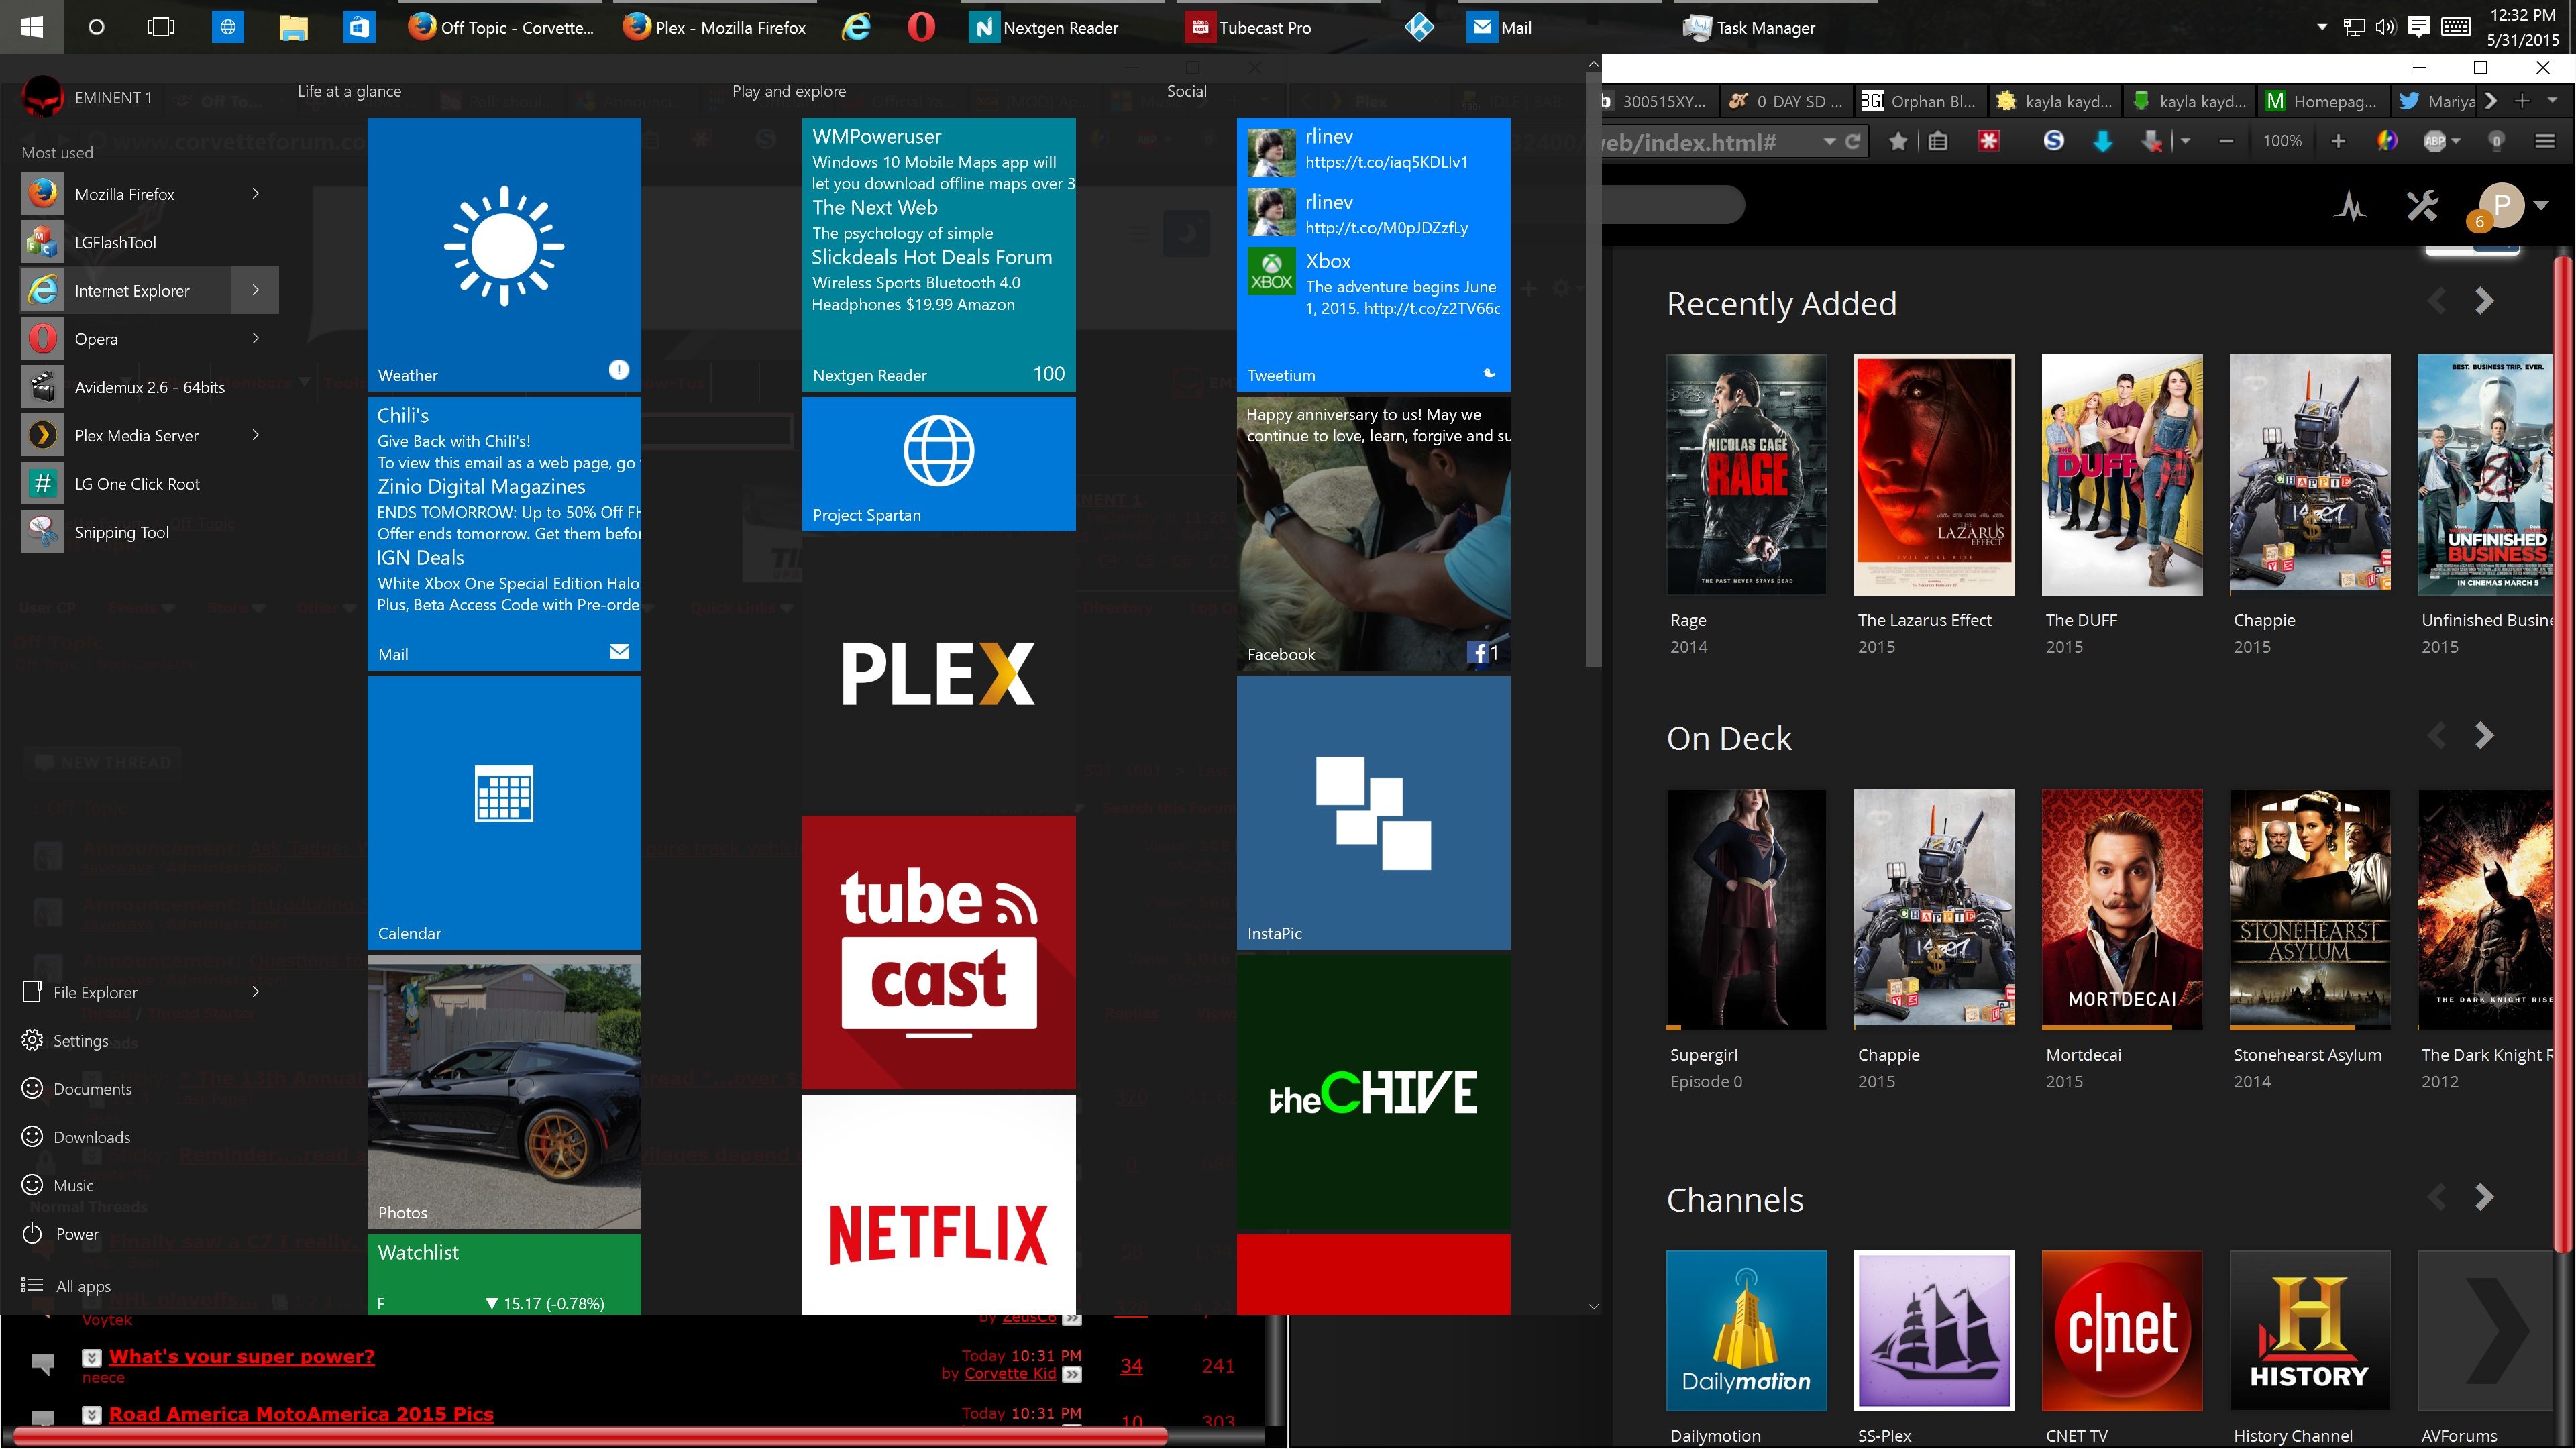
Task: Switch to the 0-DAY SD tab
Action: pos(1786,101)
